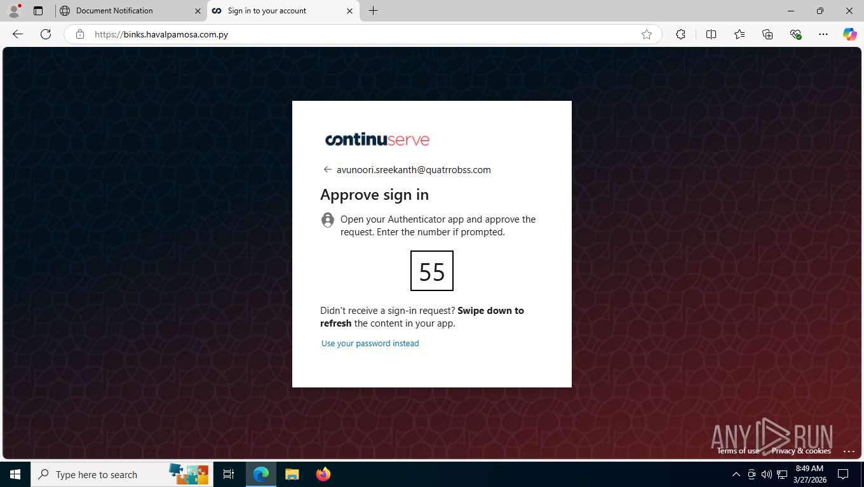The image size is (864, 487).
Task: Click the continuserve logo
Action: (x=377, y=140)
